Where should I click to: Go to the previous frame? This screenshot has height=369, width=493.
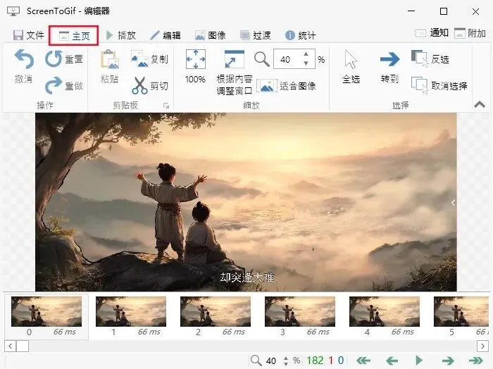click(x=392, y=361)
